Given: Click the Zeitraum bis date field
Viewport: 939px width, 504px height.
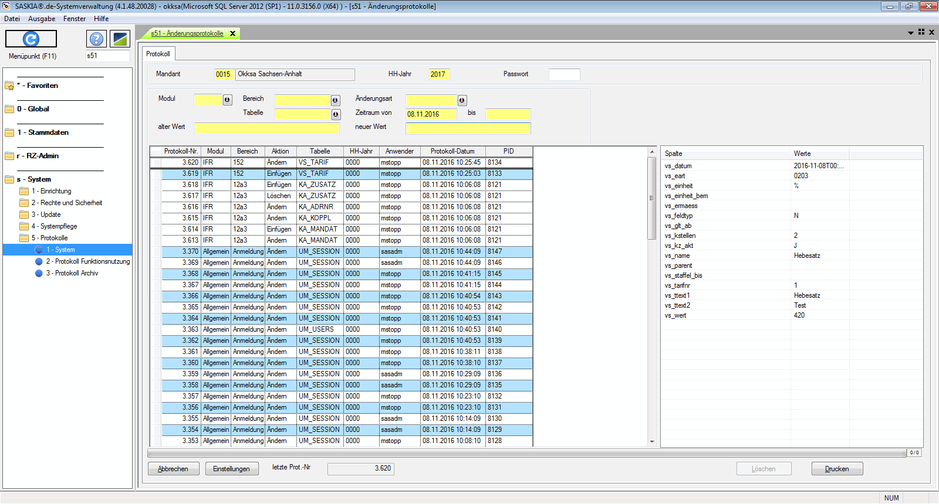Looking at the screenshot, I should tap(508, 114).
